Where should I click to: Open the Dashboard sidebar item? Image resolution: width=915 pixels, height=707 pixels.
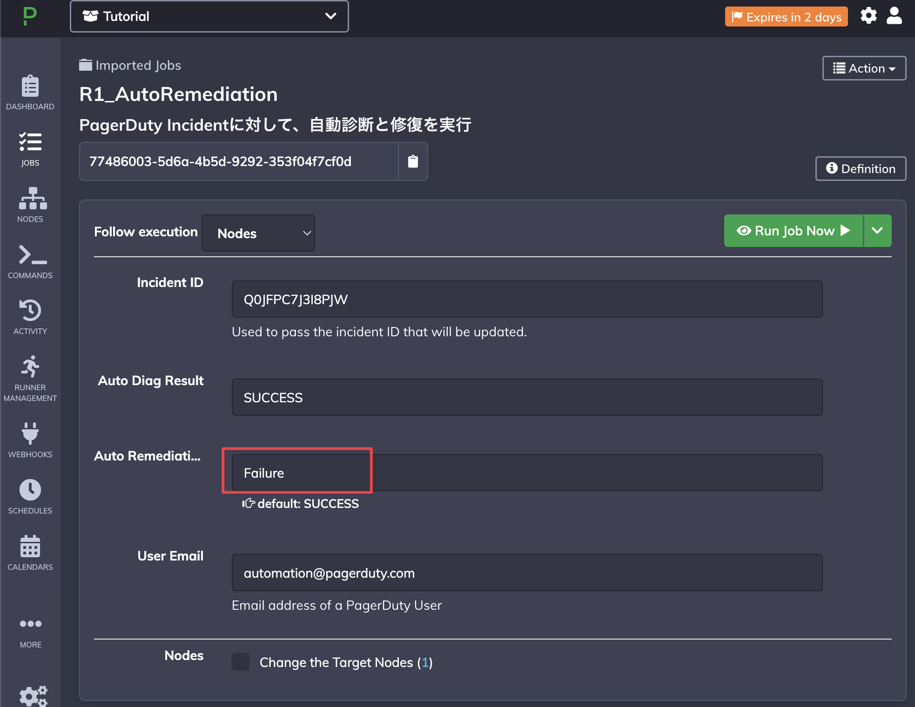[30, 93]
